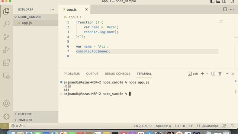The height and width of the screenshot is (134, 238).
Task: Toggle primary side bar layout button
Action: click(x=212, y=1)
